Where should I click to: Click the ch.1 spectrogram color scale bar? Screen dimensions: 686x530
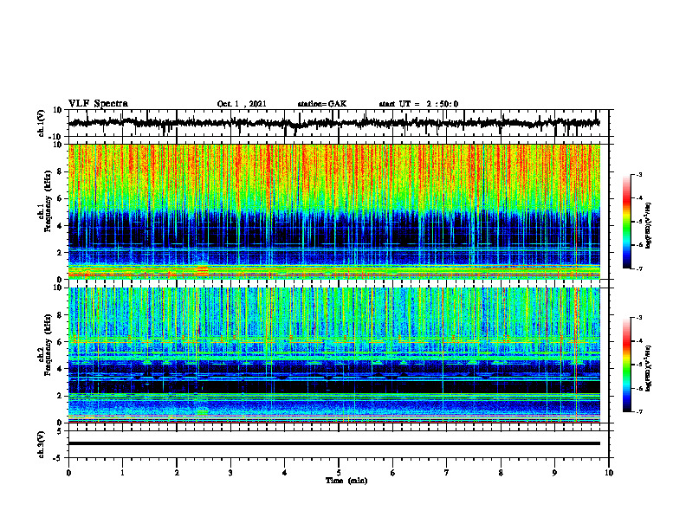[626, 222]
